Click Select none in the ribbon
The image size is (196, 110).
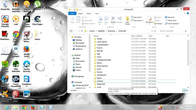(171, 20)
